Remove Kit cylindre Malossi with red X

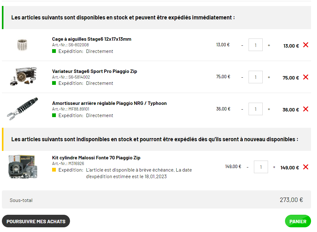click(x=305, y=167)
